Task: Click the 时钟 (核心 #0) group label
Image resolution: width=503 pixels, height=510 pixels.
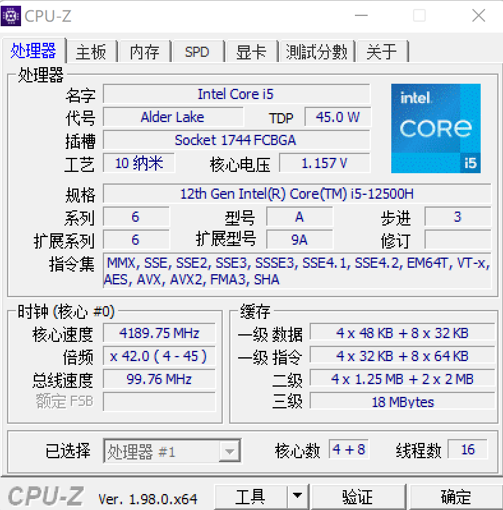Action: click(66, 312)
